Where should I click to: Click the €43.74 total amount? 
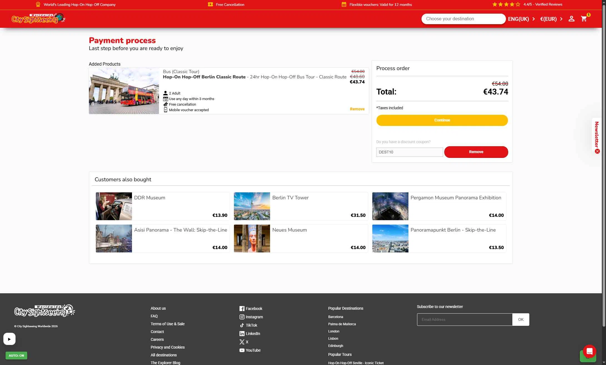pos(495,92)
